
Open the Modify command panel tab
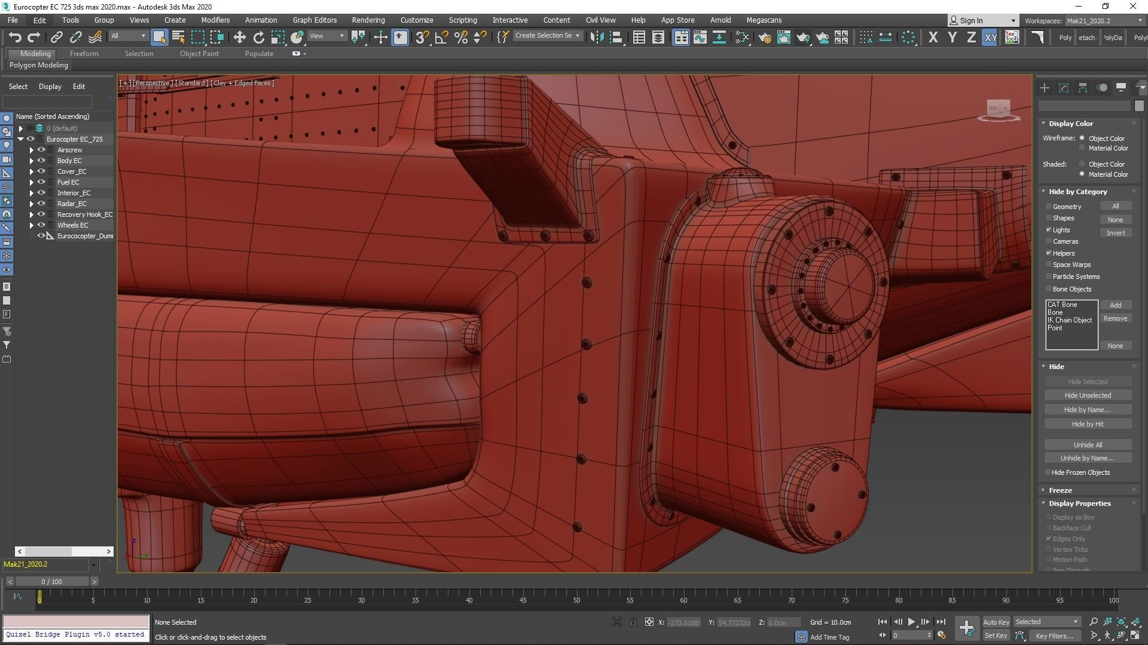(x=1064, y=88)
